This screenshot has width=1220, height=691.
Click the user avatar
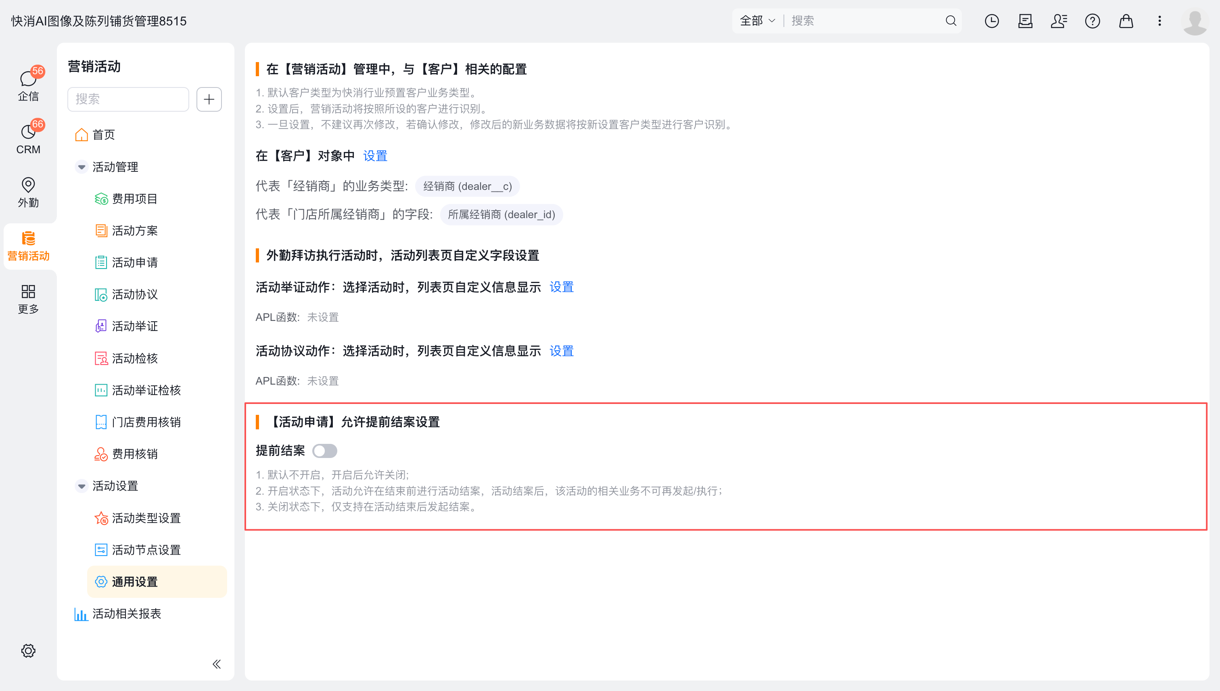[x=1195, y=21]
